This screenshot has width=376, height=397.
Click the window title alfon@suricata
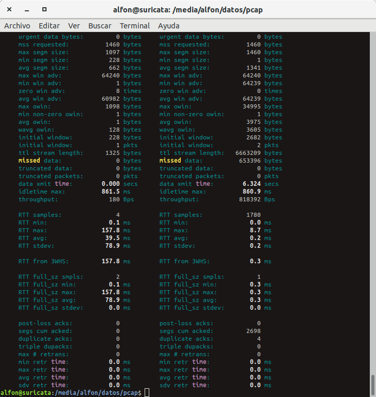[188, 10]
